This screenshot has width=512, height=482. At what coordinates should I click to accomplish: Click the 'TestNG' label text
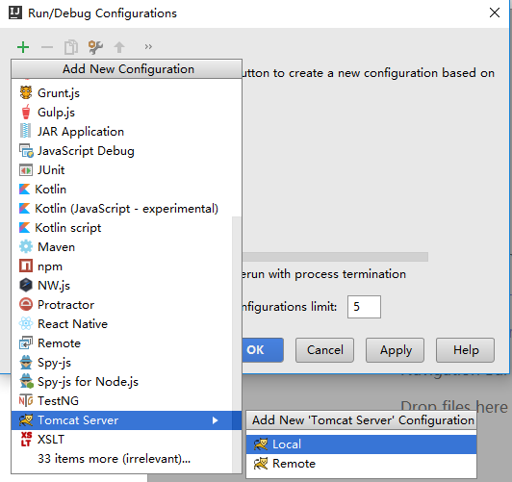pos(58,401)
